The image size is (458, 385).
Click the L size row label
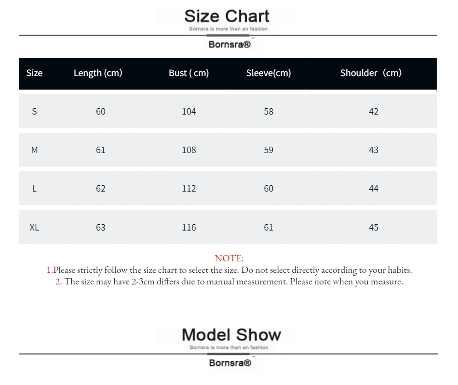pos(34,189)
